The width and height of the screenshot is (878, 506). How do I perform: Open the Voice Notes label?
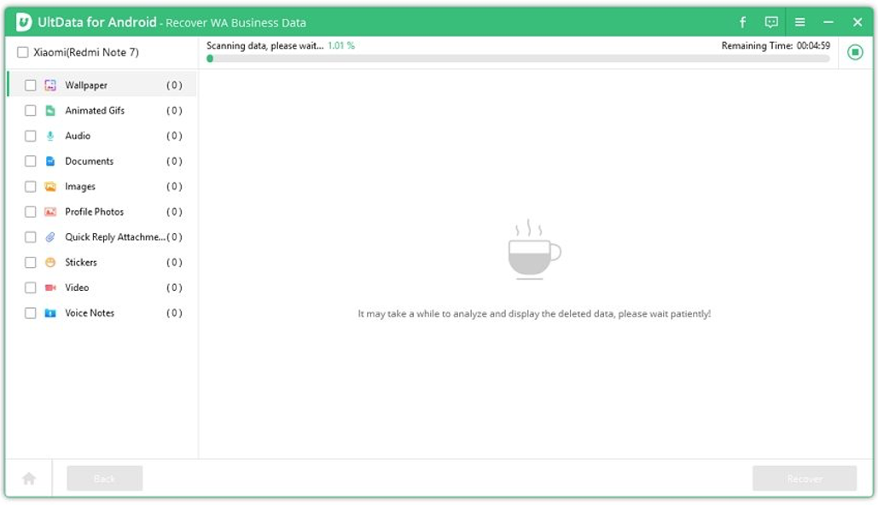click(90, 313)
